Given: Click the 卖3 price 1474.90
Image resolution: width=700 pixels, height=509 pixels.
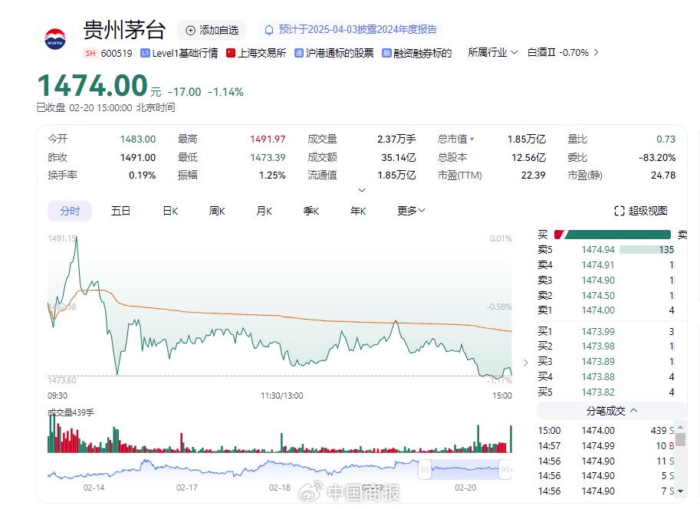Looking at the screenshot, I should (598, 280).
